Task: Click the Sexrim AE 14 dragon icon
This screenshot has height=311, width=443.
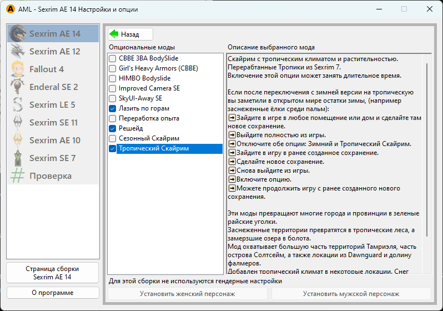Action: click(18, 34)
